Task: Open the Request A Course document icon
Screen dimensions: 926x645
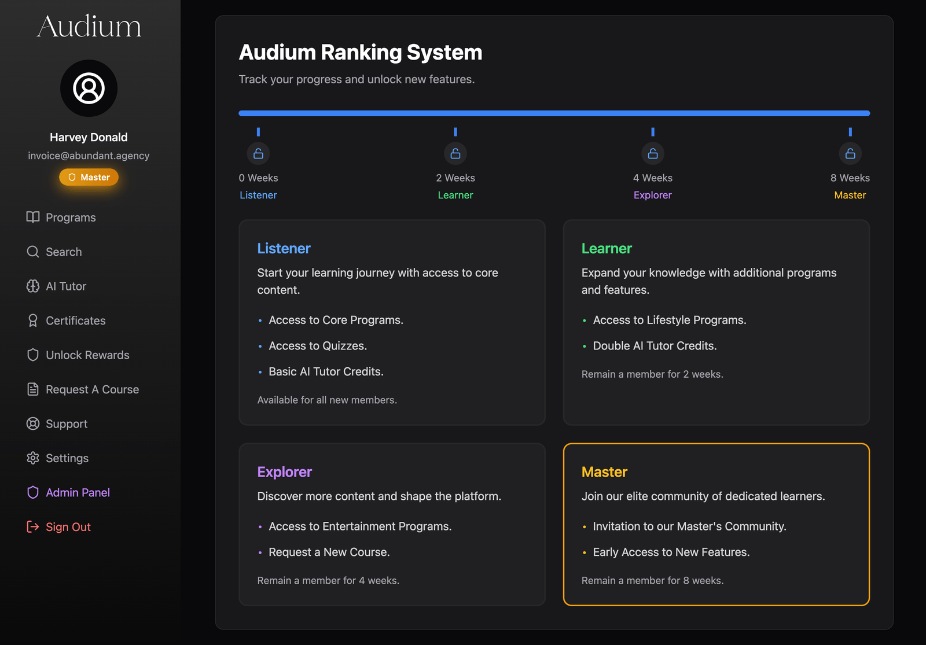Action: [x=33, y=389]
